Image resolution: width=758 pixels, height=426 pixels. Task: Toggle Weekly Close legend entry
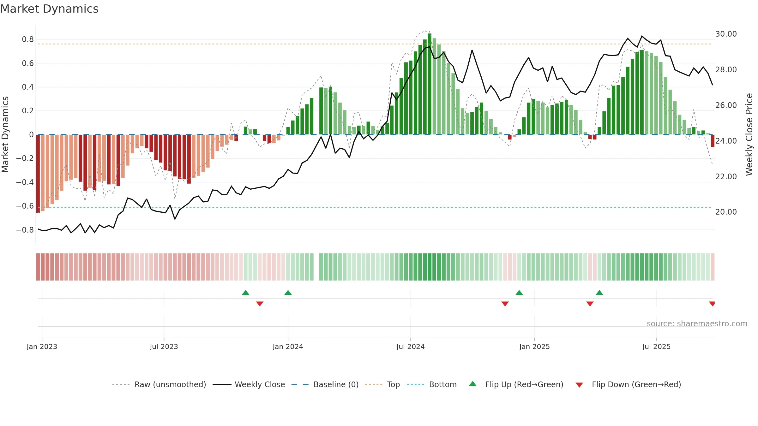coord(249,384)
